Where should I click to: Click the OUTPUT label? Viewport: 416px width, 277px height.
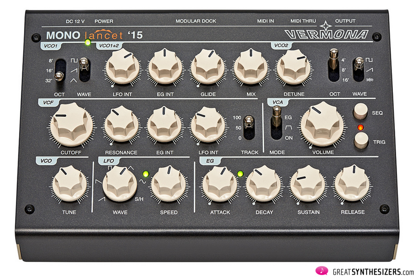(345, 21)
